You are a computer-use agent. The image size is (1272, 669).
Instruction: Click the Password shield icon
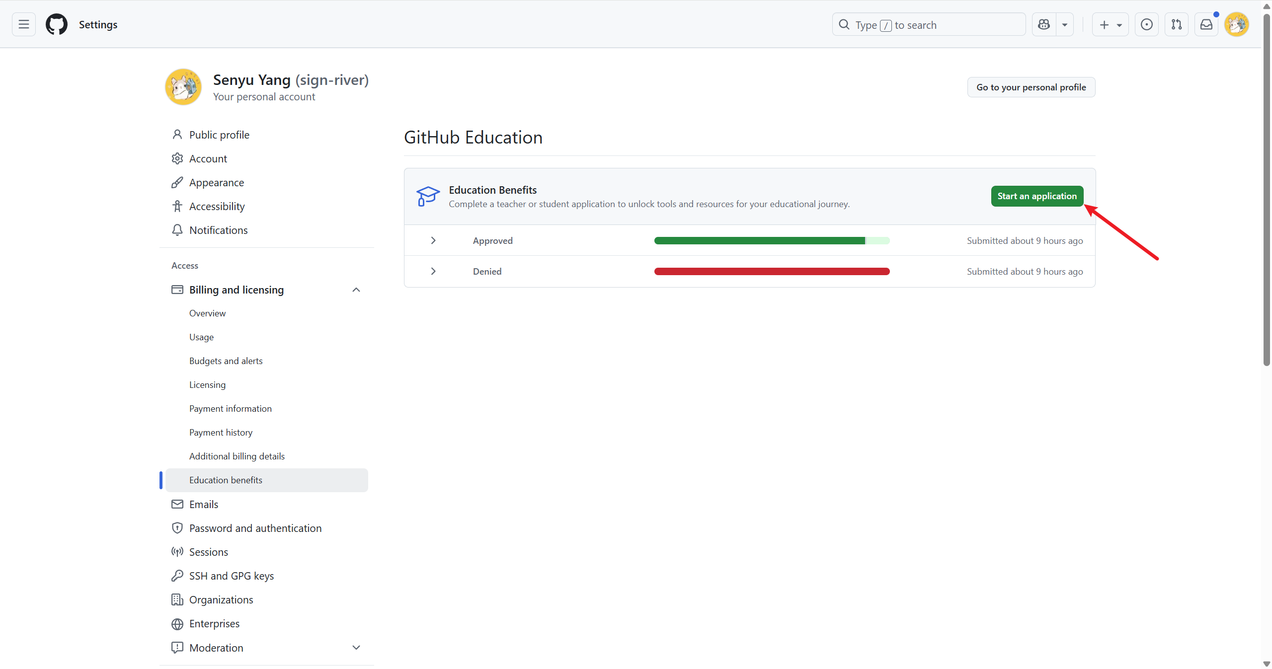coord(177,528)
